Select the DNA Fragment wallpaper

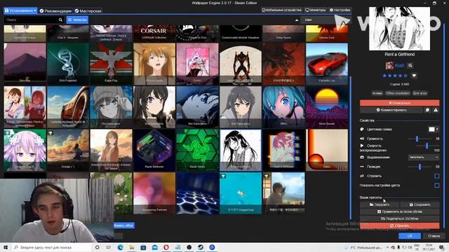tap(68, 64)
